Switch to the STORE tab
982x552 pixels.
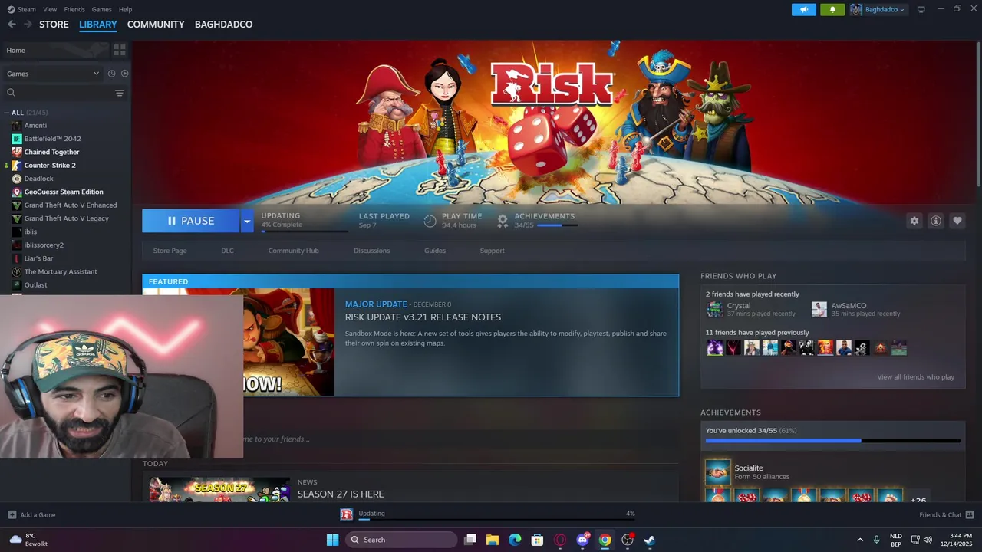pos(54,25)
